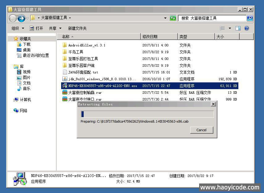The width and height of the screenshot is (264, 193).
Task: Select 下载 in the favorites tree
Action: [x=27, y=44]
